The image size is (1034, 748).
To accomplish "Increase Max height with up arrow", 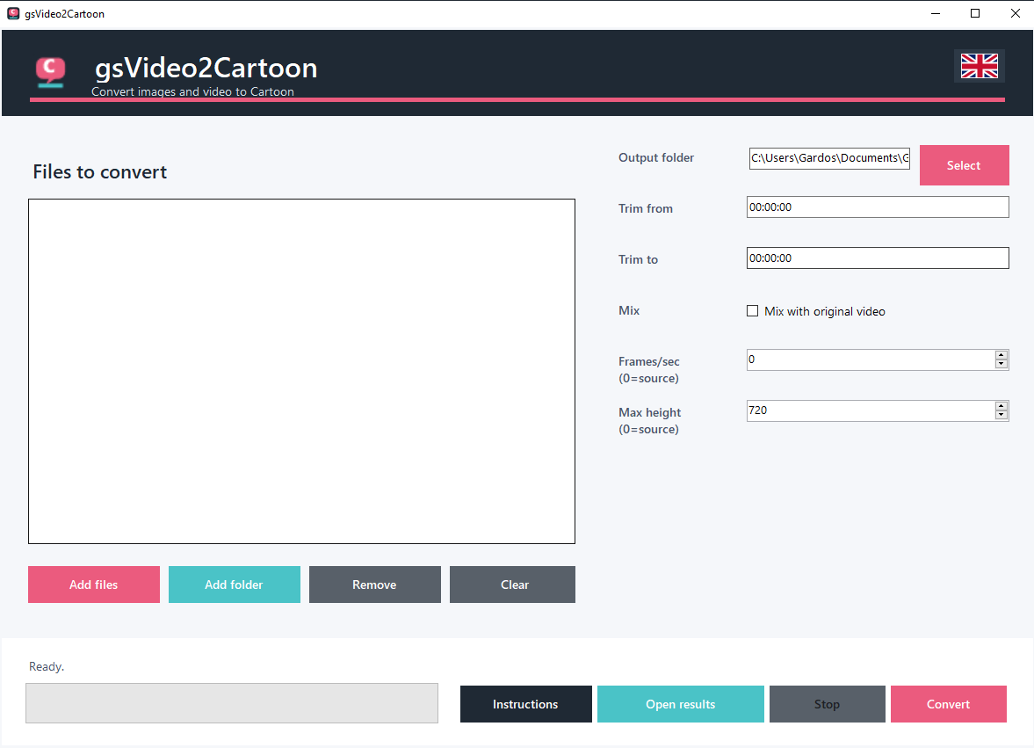I will pos(1001,406).
